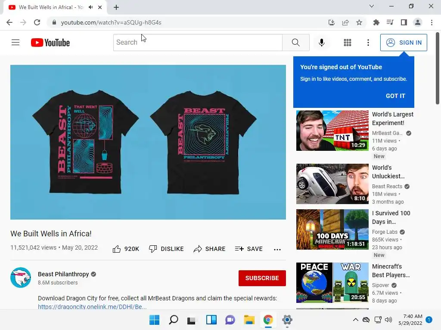Open Windows taskbar search
Screen dimensions: 441x330
[174, 320]
